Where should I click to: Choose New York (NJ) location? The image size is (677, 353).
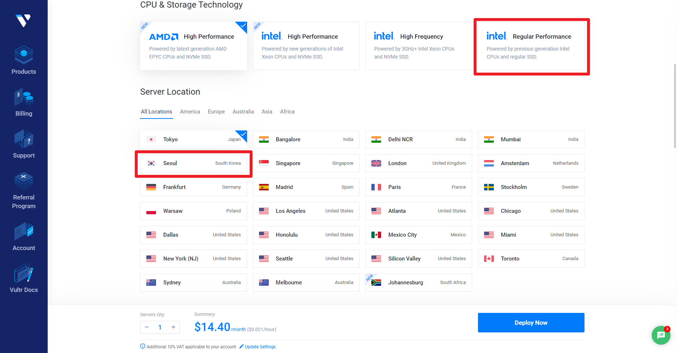[x=194, y=259]
